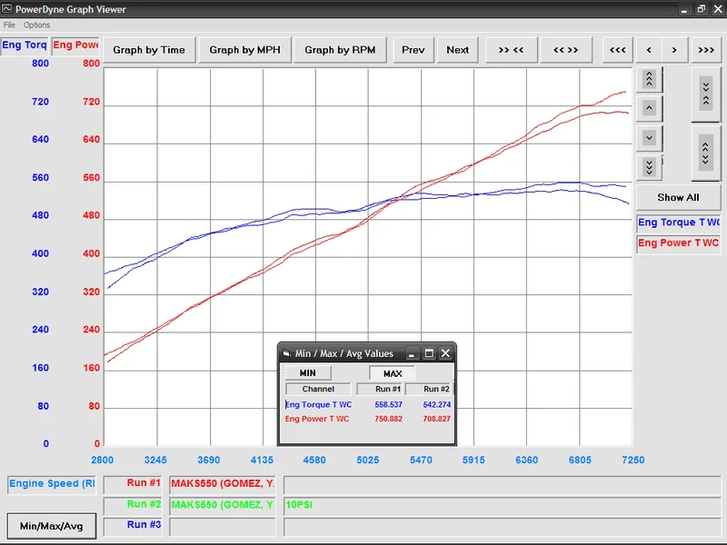Select the Run #1 label
The image size is (727, 545).
click(x=134, y=484)
